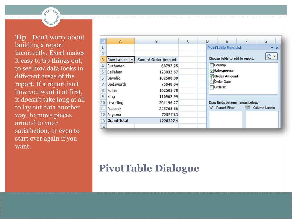Click the Column Labels grid icon

(x=247, y=108)
